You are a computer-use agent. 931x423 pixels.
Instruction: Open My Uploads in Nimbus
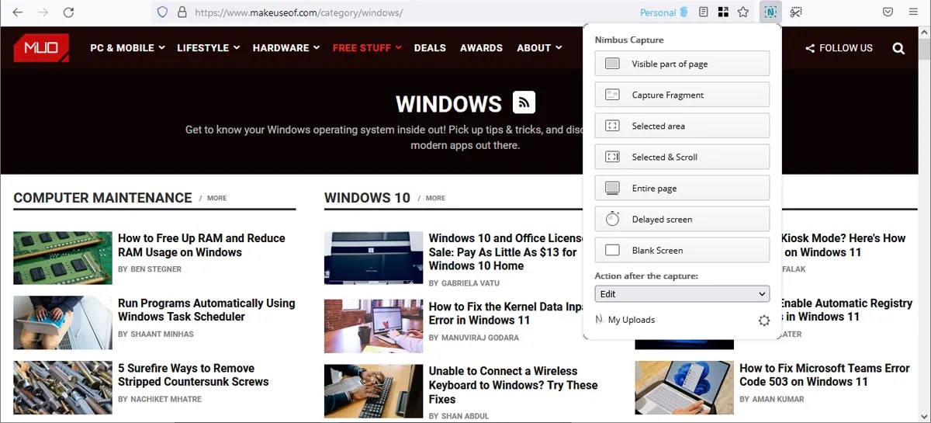click(625, 320)
